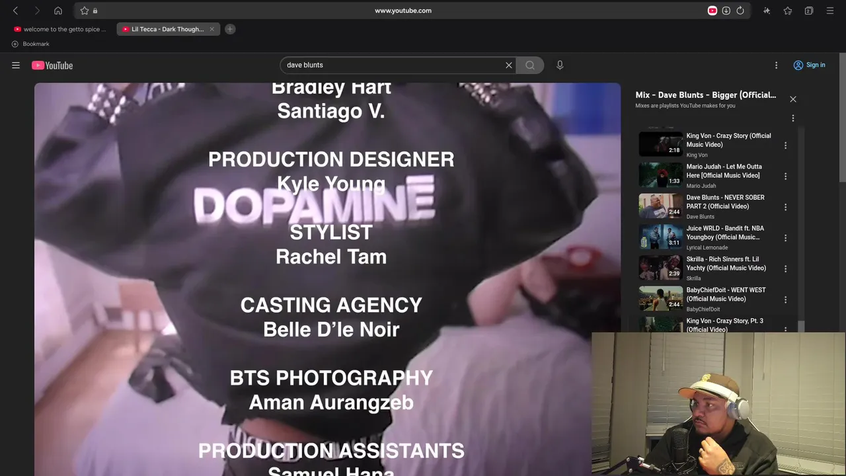This screenshot has height=476, width=846.
Task: Click the www.youtube.com address bar
Action: pyautogui.click(x=403, y=11)
